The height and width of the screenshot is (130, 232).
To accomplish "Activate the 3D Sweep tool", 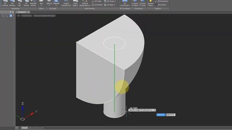I will (26, 3).
